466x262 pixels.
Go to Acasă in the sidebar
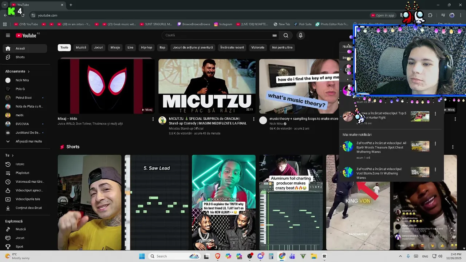tap(25, 48)
